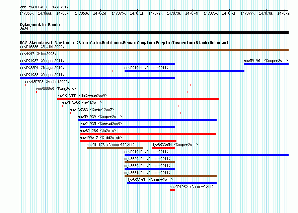Select the esv2643552 (McKernan2009) red loss bar
Screen dimensions: 298x213
[x=138, y=99]
